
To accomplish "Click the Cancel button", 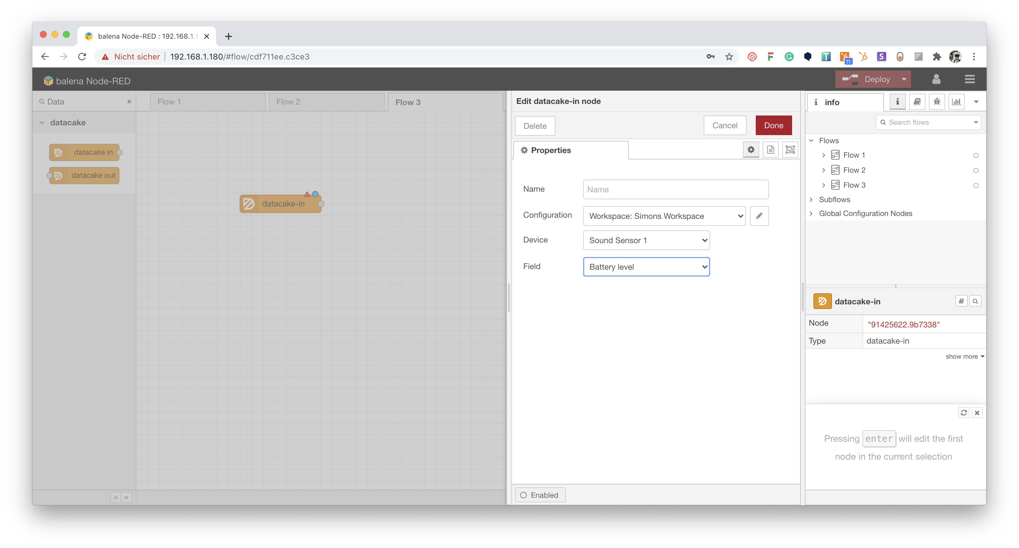I will click(725, 125).
